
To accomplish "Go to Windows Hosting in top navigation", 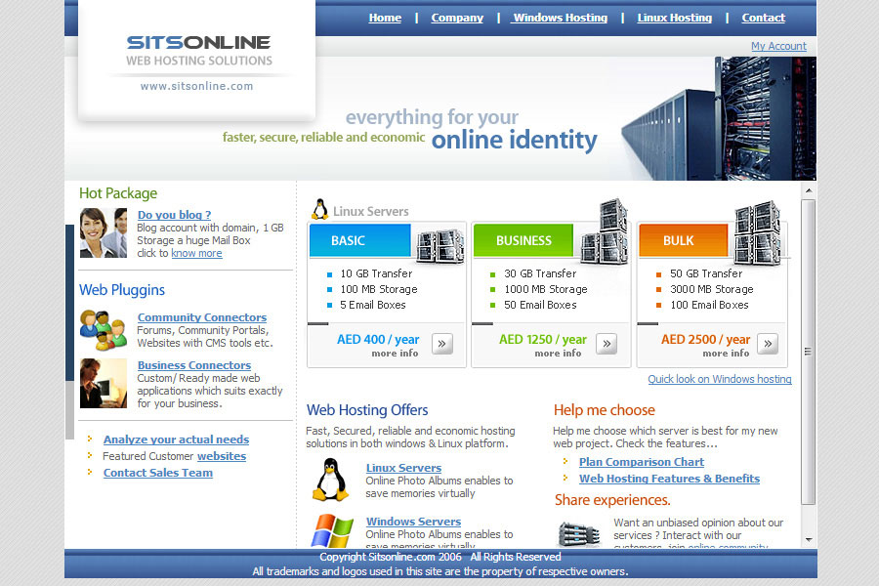I will pos(560,18).
